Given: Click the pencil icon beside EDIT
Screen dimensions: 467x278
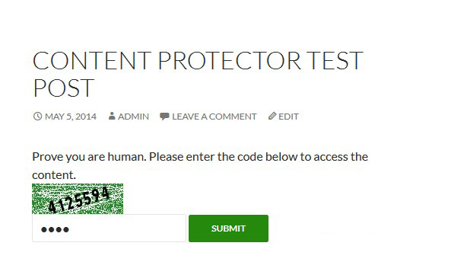Looking at the screenshot, I should point(272,116).
